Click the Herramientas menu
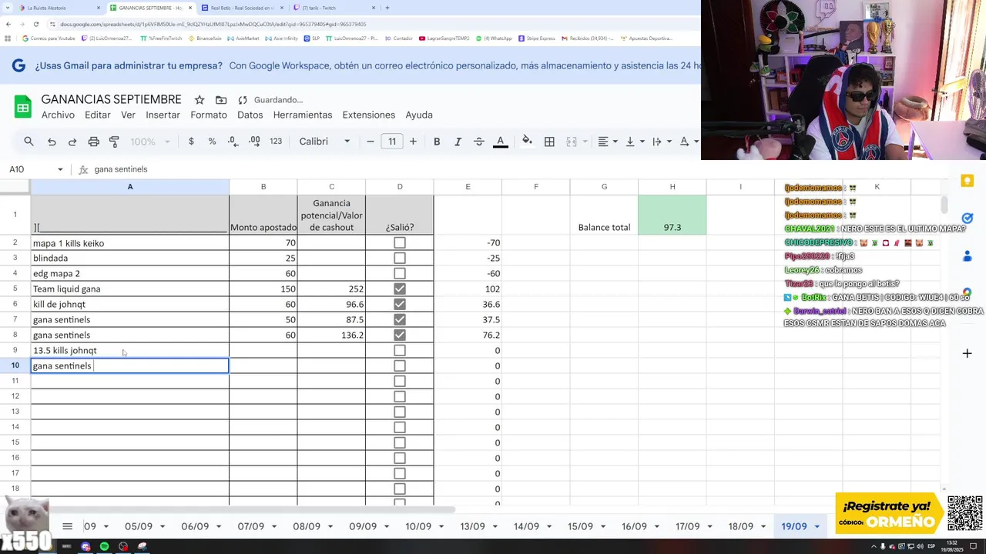The width and height of the screenshot is (986, 554). pyautogui.click(x=303, y=115)
